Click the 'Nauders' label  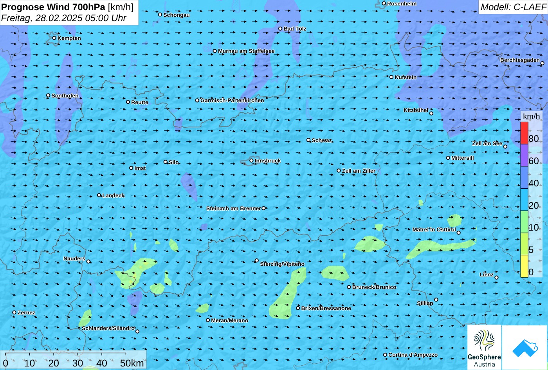click(74, 258)
